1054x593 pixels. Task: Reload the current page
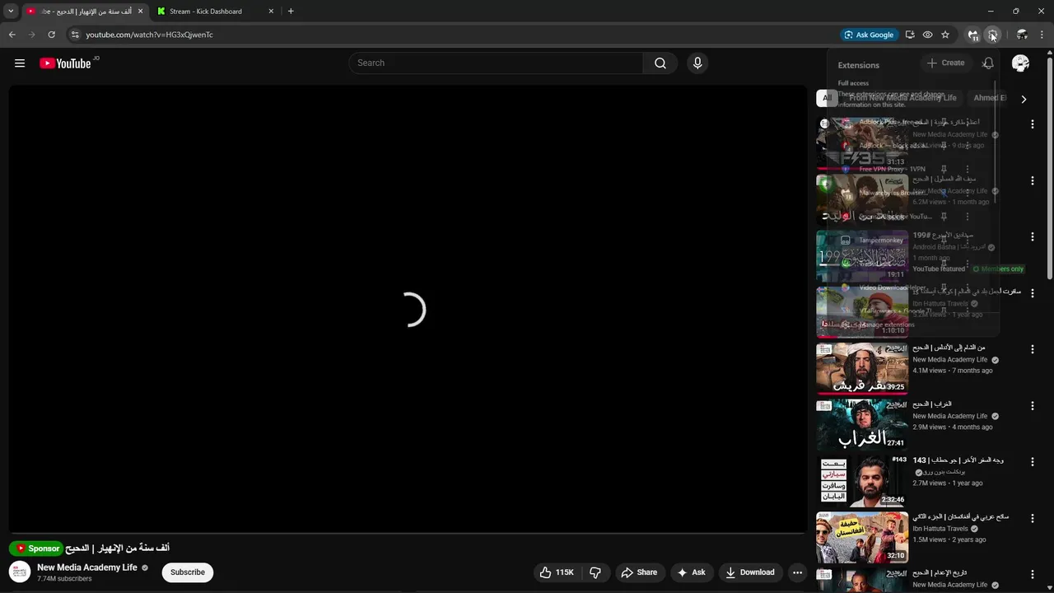pyautogui.click(x=51, y=35)
